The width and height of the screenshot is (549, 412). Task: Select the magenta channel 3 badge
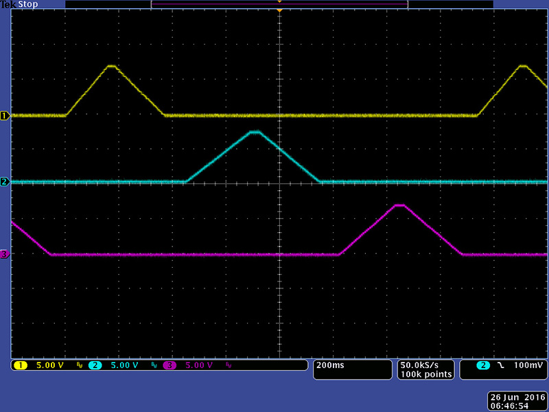pyautogui.click(x=170, y=365)
